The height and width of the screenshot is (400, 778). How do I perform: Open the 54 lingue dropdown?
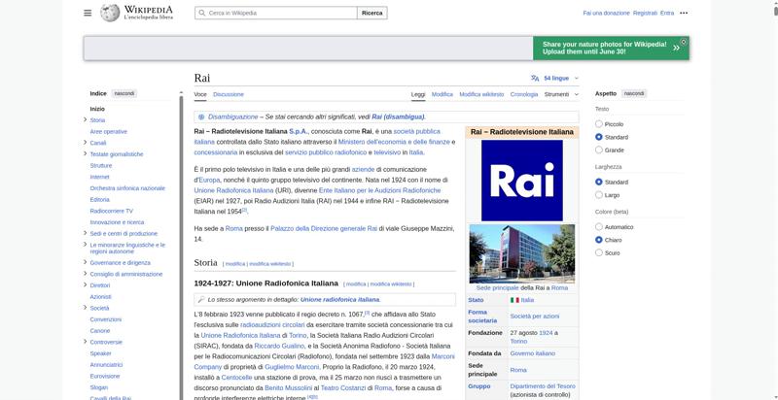coord(554,79)
